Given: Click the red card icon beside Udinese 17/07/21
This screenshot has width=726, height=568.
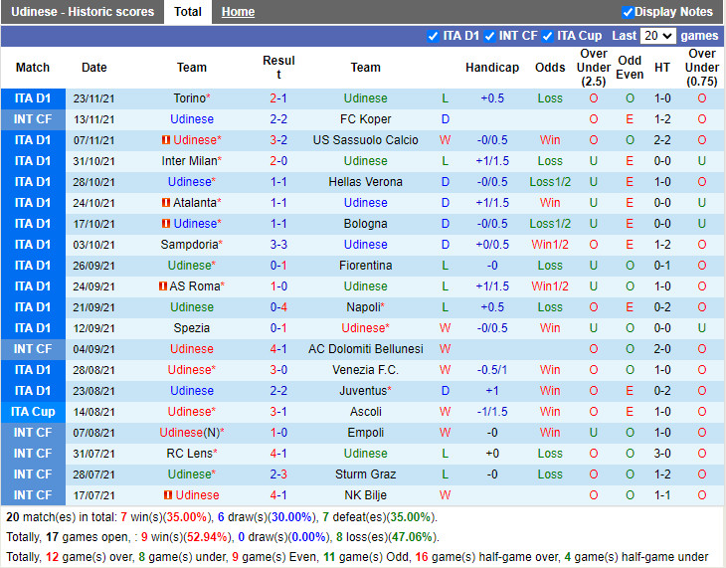Looking at the screenshot, I should tap(168, 494).
